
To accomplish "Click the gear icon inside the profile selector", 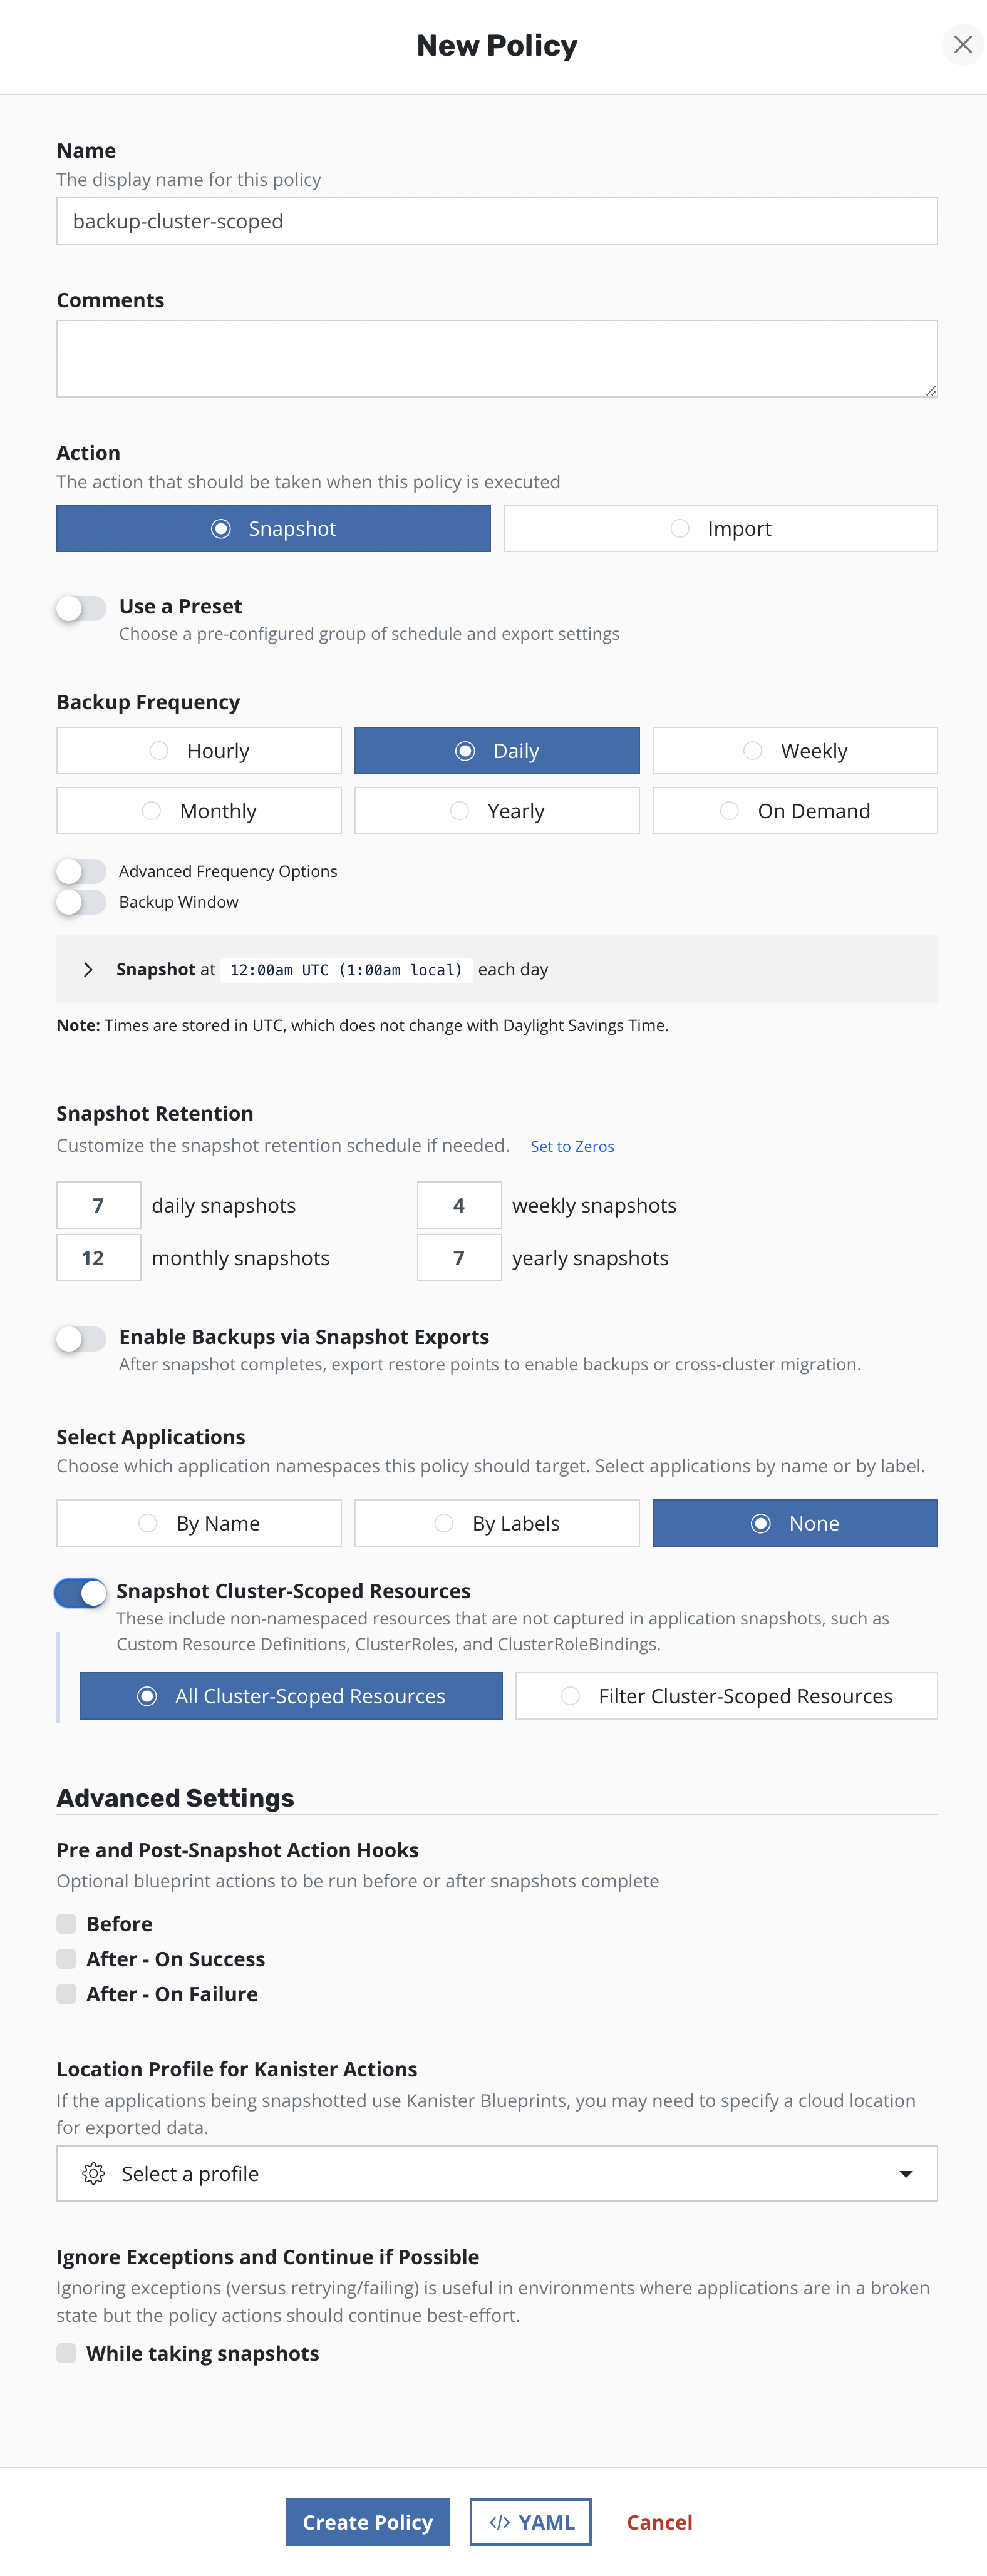I will coord(93,2174).
